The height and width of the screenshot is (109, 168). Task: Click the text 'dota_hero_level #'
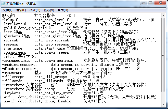pyautogui.click(x=52, y=20)
